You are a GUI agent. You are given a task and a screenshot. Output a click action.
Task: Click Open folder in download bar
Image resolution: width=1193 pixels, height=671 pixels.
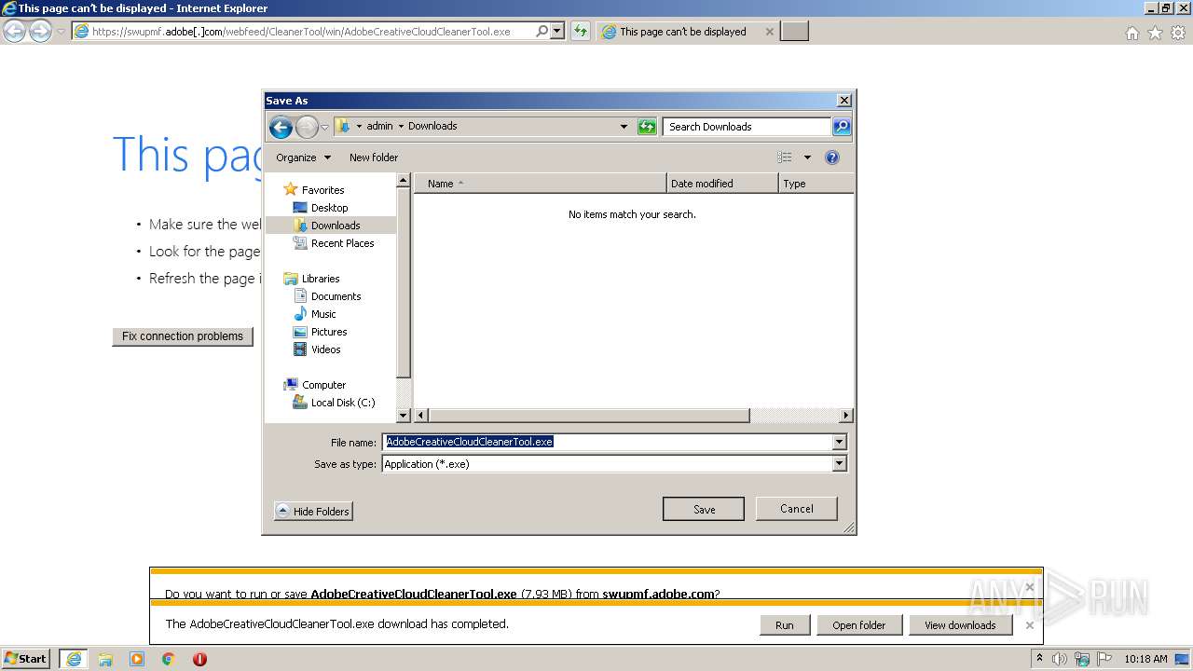tap(859, 625)
